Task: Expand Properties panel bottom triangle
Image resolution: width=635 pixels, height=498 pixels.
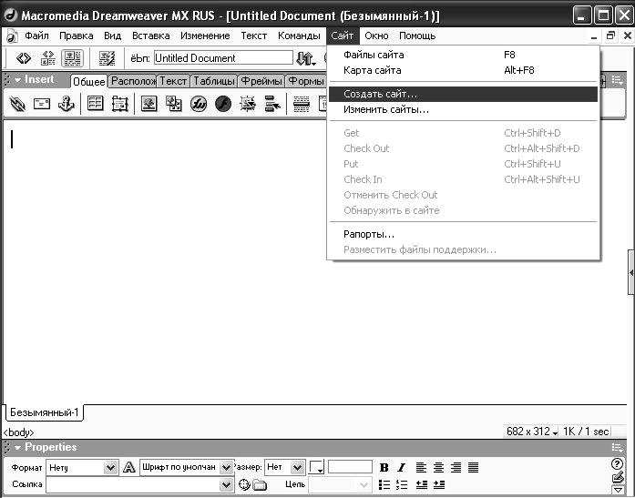Action: 618,491
